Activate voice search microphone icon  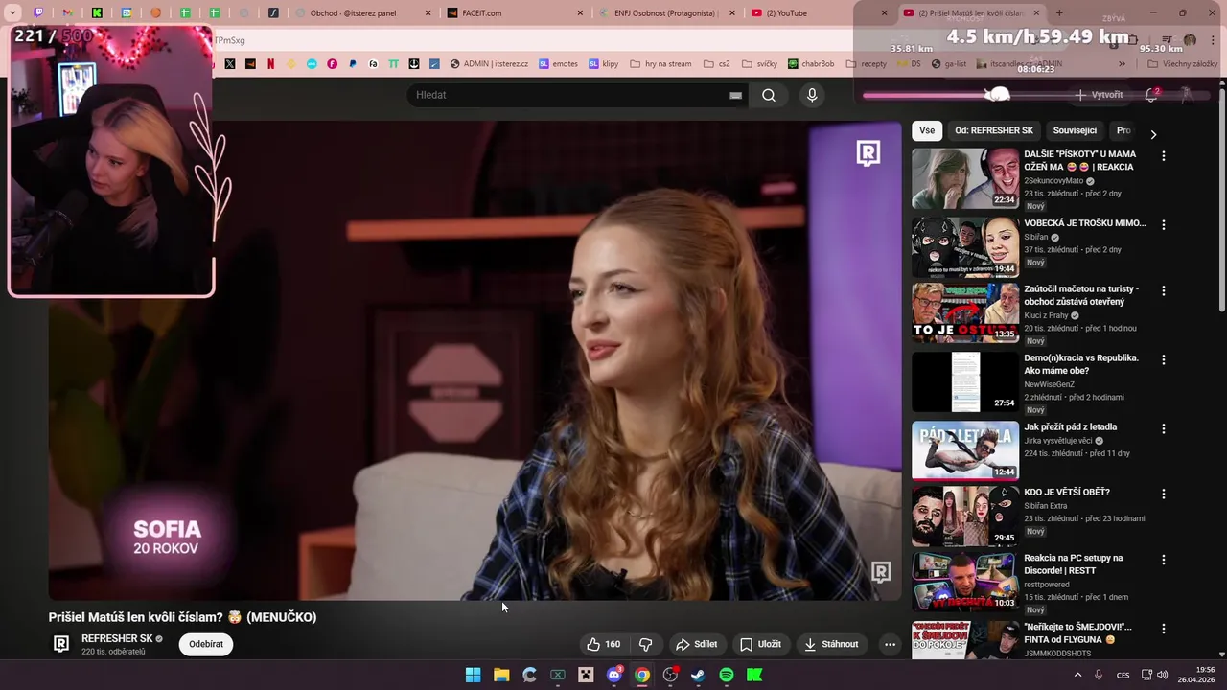[812, 95]
